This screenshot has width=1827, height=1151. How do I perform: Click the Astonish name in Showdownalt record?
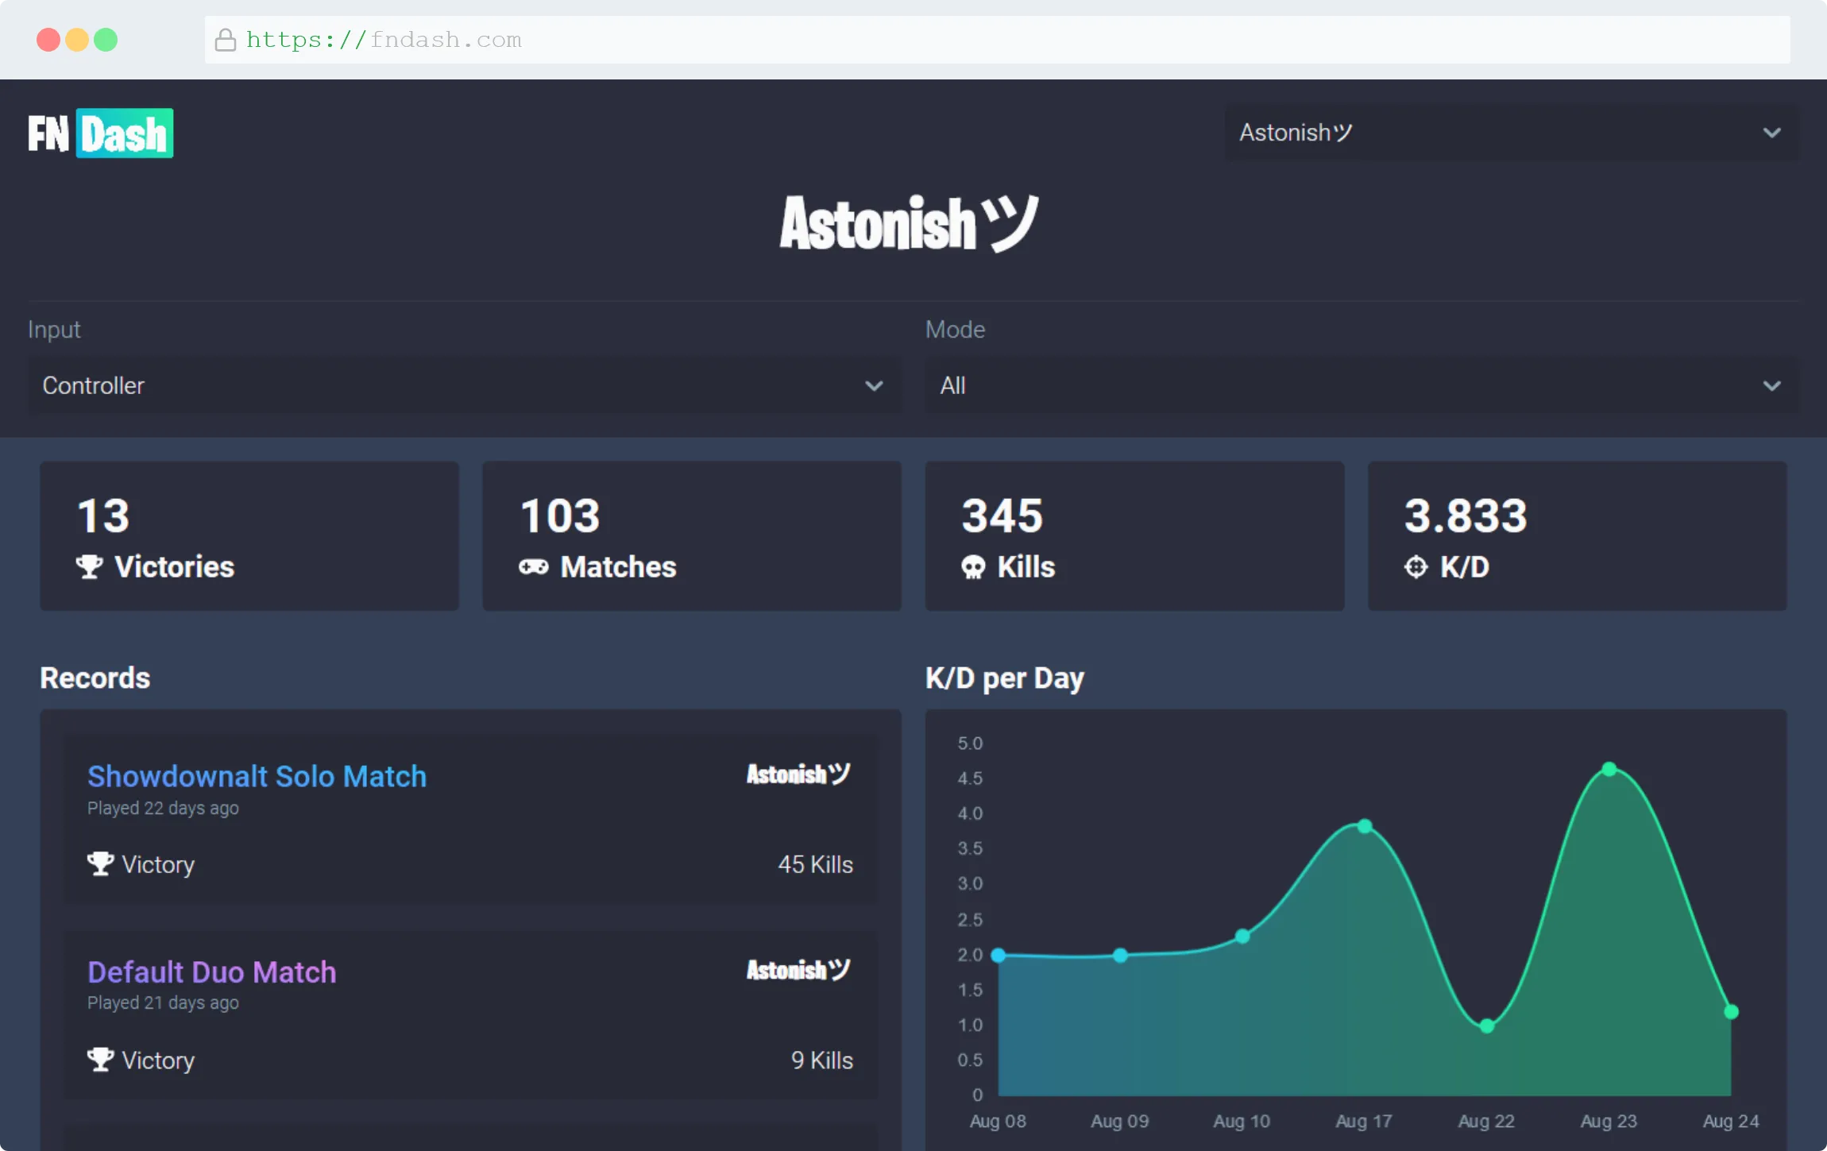tap(798, 774)
